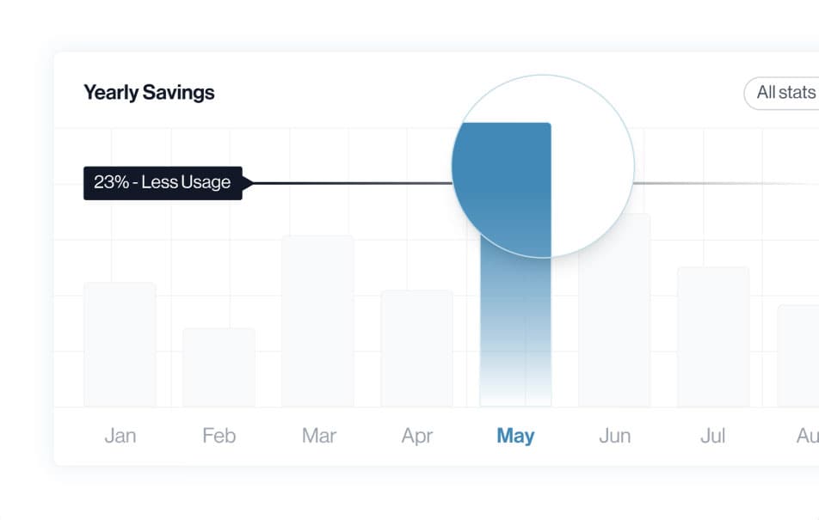819x520 pixels.
Task: Click the April bar in chart
Action: 416,349
